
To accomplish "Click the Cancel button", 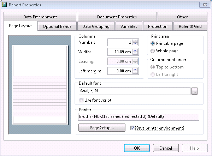I will (166, 148).
